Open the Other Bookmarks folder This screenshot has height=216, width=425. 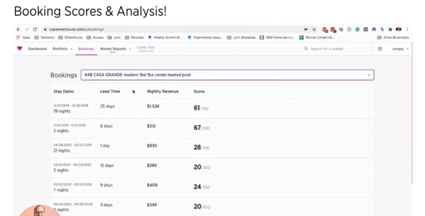[393, 37]
